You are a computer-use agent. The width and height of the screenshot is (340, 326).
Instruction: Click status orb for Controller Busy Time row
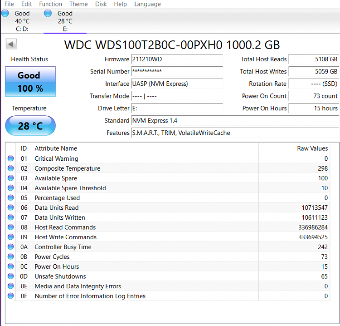pyautogui.click(x=10, y=247)
